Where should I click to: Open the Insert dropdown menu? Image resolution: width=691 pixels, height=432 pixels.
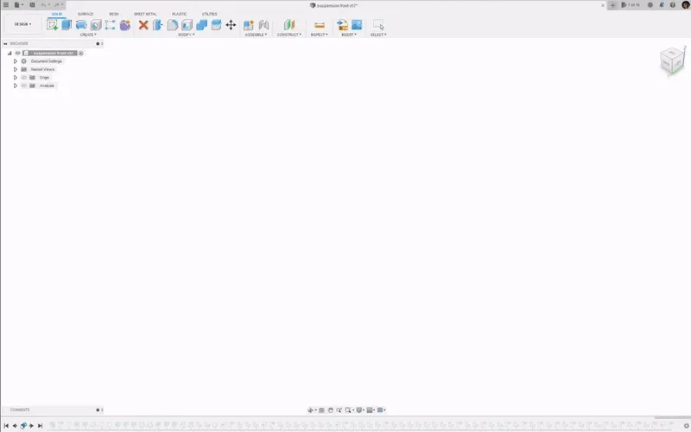[349, 35]
